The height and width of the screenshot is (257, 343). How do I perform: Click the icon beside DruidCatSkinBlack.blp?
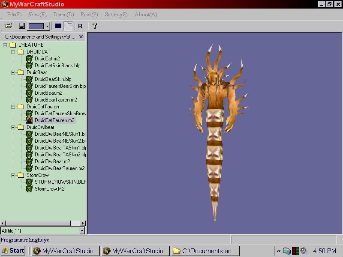pos(29,66)
